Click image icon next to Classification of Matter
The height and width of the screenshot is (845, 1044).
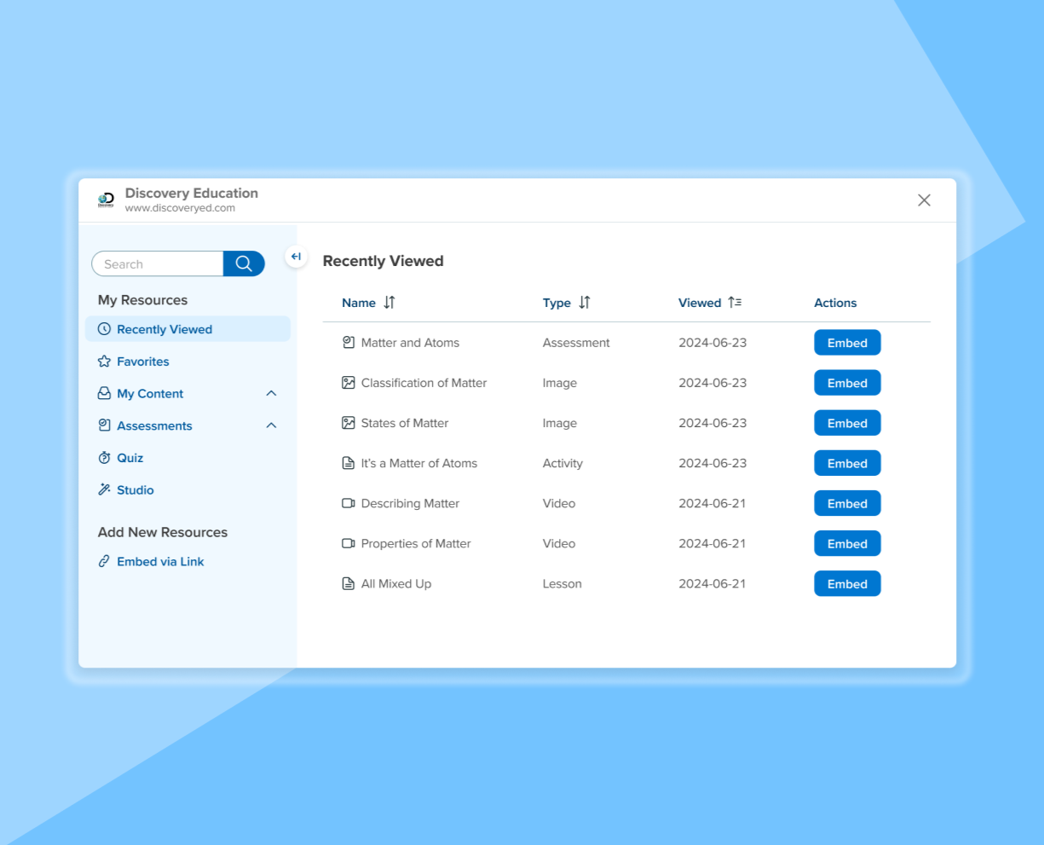[x=348, y=383]
